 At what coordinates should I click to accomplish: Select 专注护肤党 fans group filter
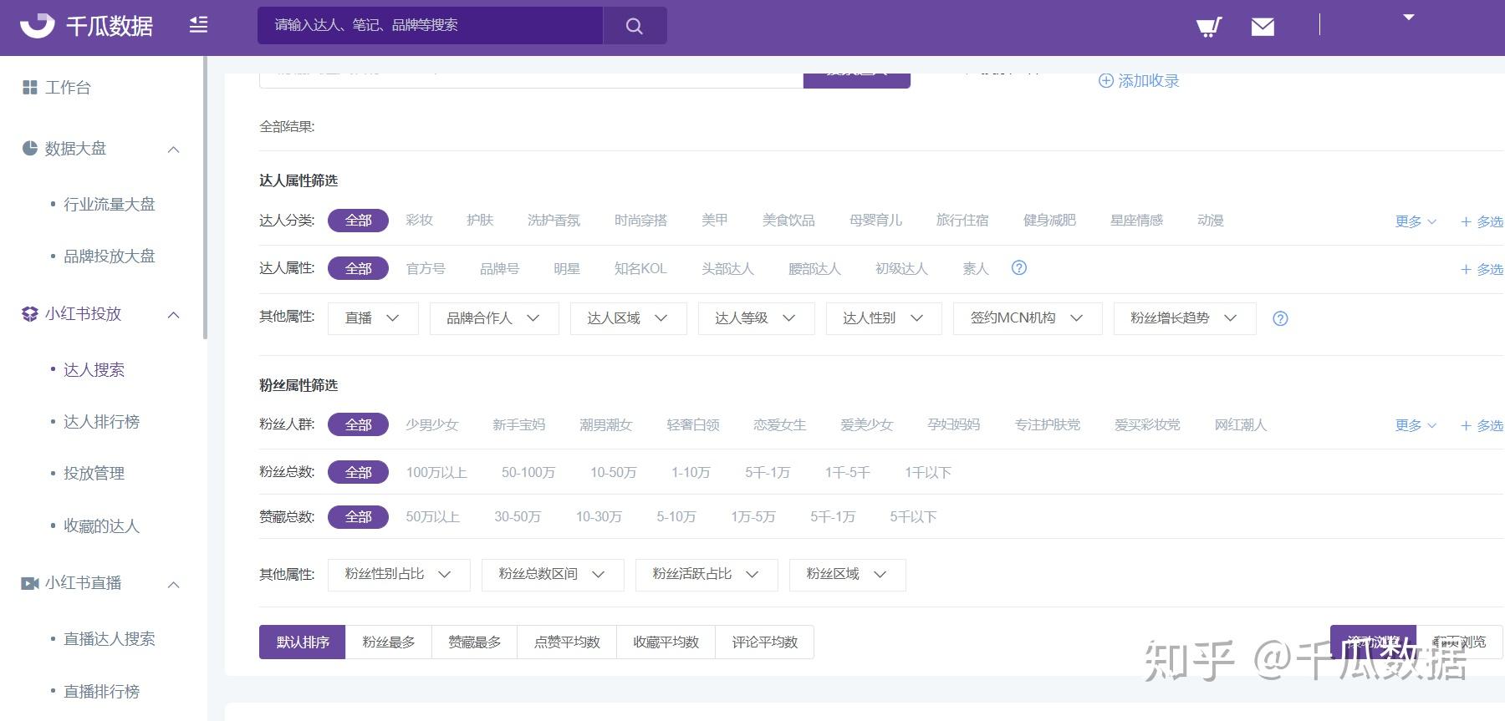1048,424
